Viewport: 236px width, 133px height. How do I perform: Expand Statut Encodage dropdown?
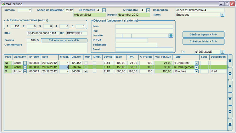[x=222, y=15]
